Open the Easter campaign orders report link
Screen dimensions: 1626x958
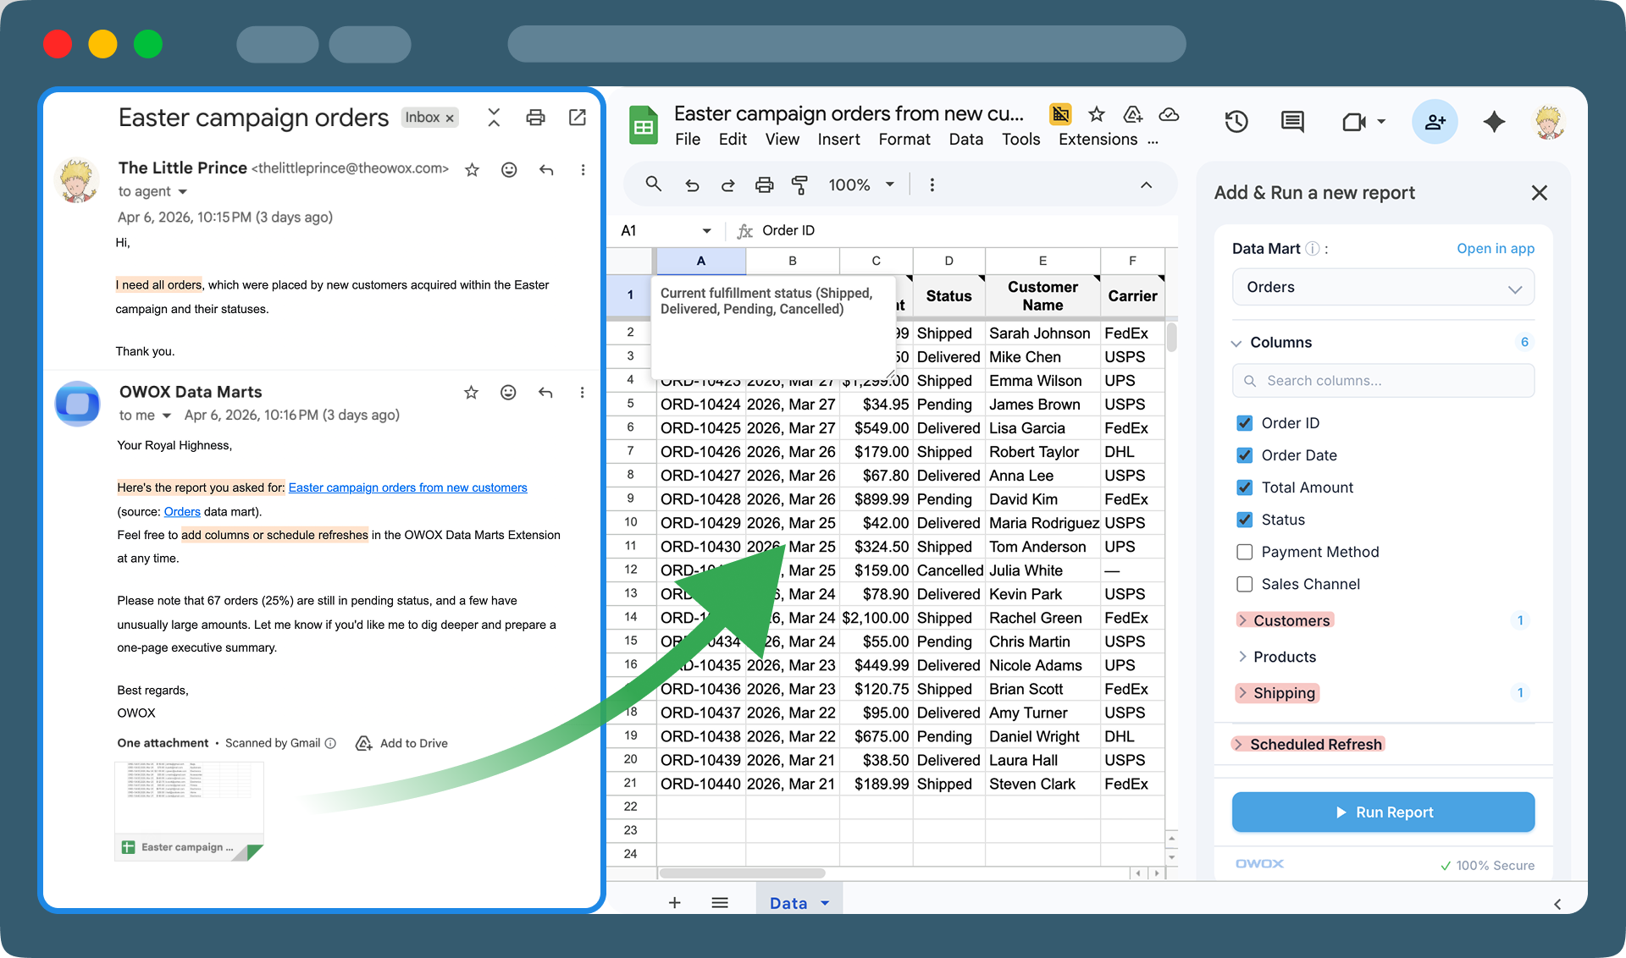point(407,487)
